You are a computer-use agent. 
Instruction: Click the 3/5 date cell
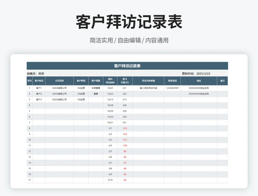pos(110,151)
